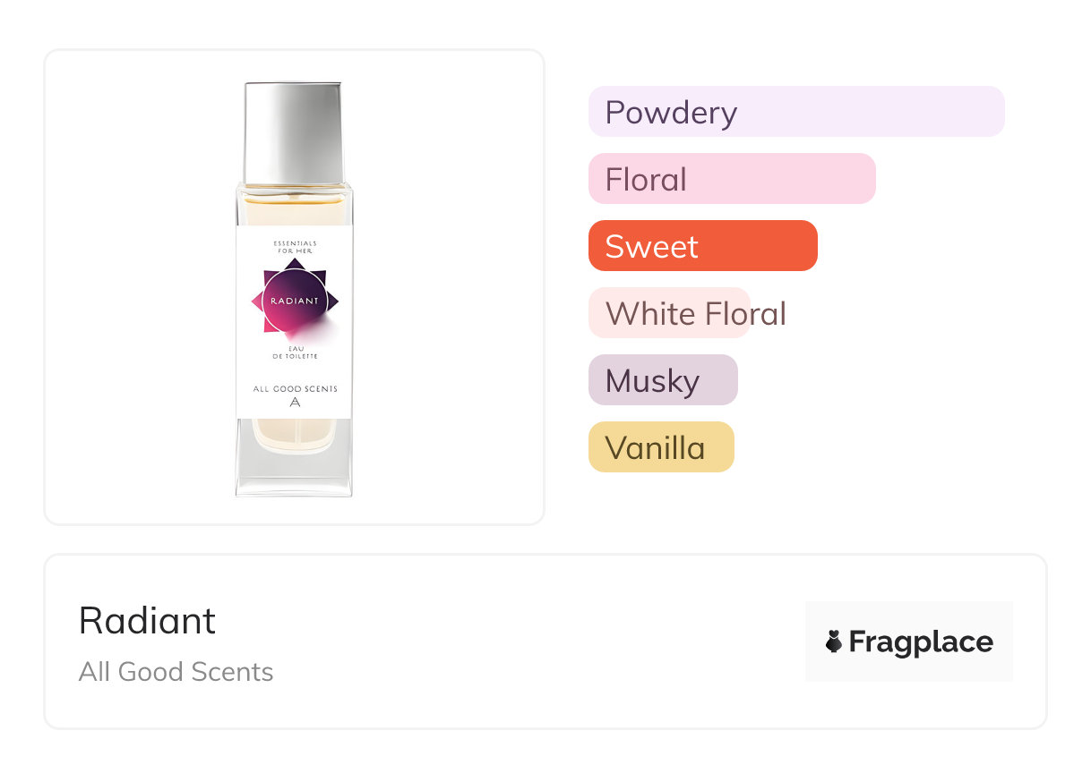This screenshot has width=1091, height=773.
Task: Click the Fragplace perfume bottle logo icon
Action: pos(834,641)
